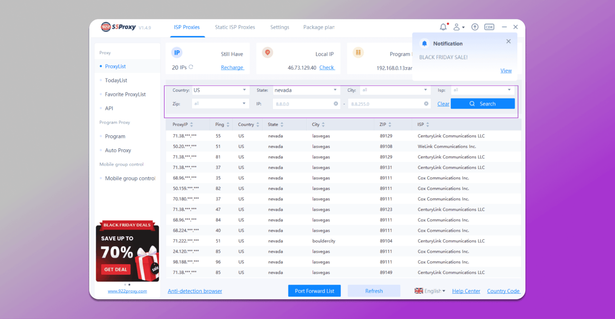Expand the Country dropdown showing US
The image size is (615, 319).
coord(220,90)
